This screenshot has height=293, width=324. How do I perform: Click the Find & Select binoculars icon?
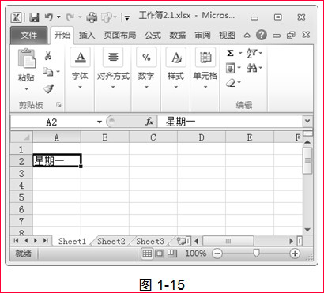251,69
